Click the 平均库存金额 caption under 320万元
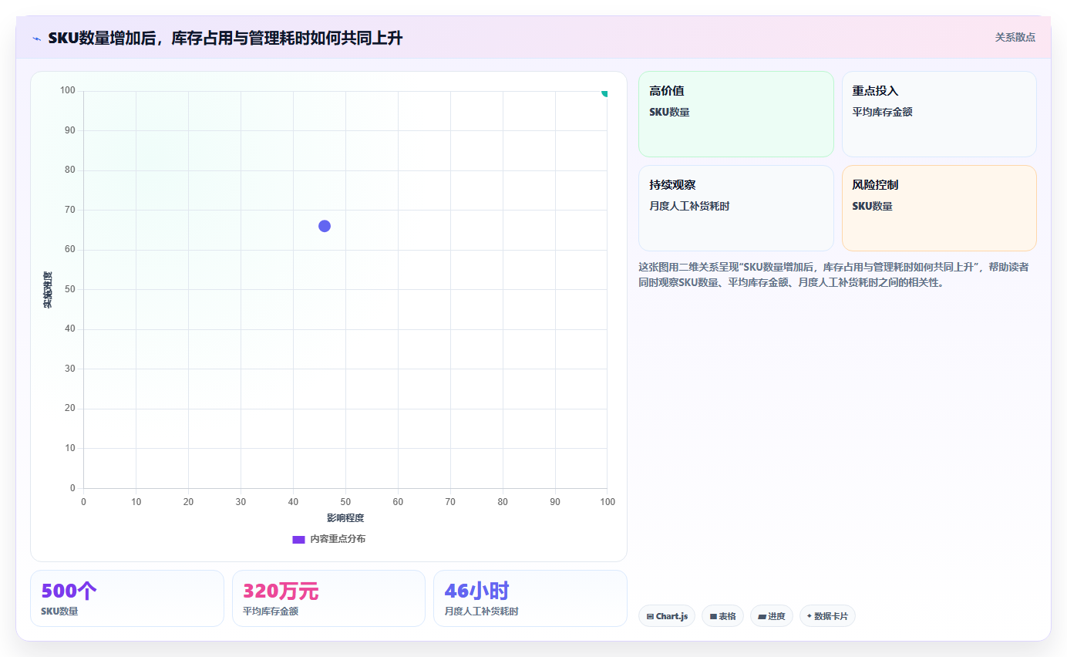 click(271, 612)
